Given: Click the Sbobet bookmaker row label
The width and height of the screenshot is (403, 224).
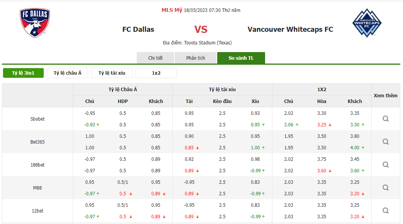Looking at the screenshot, I should tap(38, 119).
